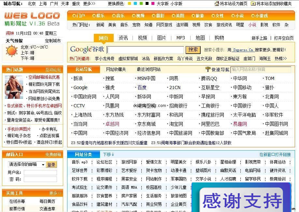This screenshot has width=299, height=212.
Task: Focus the Google search text box
Action: click(x=145, y=50)
